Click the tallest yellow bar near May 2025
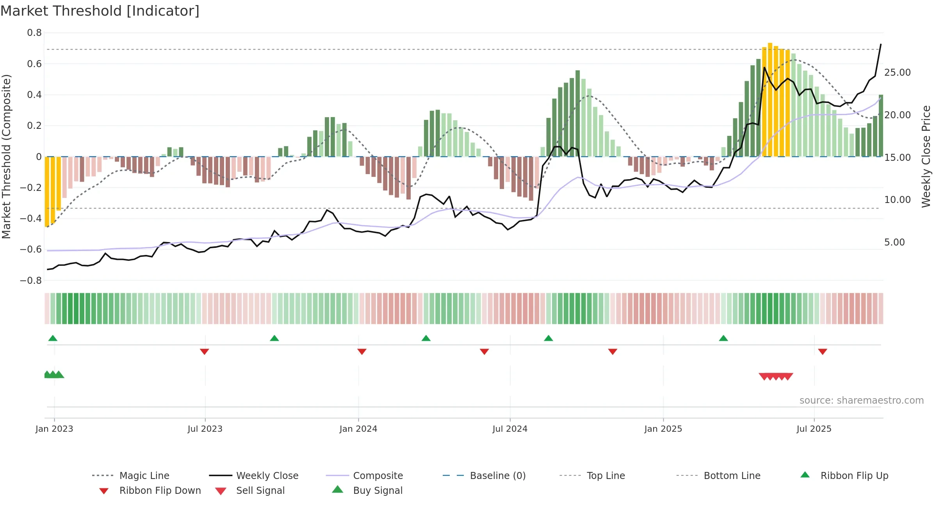This screenshot has height=527, width=937. 770,100
